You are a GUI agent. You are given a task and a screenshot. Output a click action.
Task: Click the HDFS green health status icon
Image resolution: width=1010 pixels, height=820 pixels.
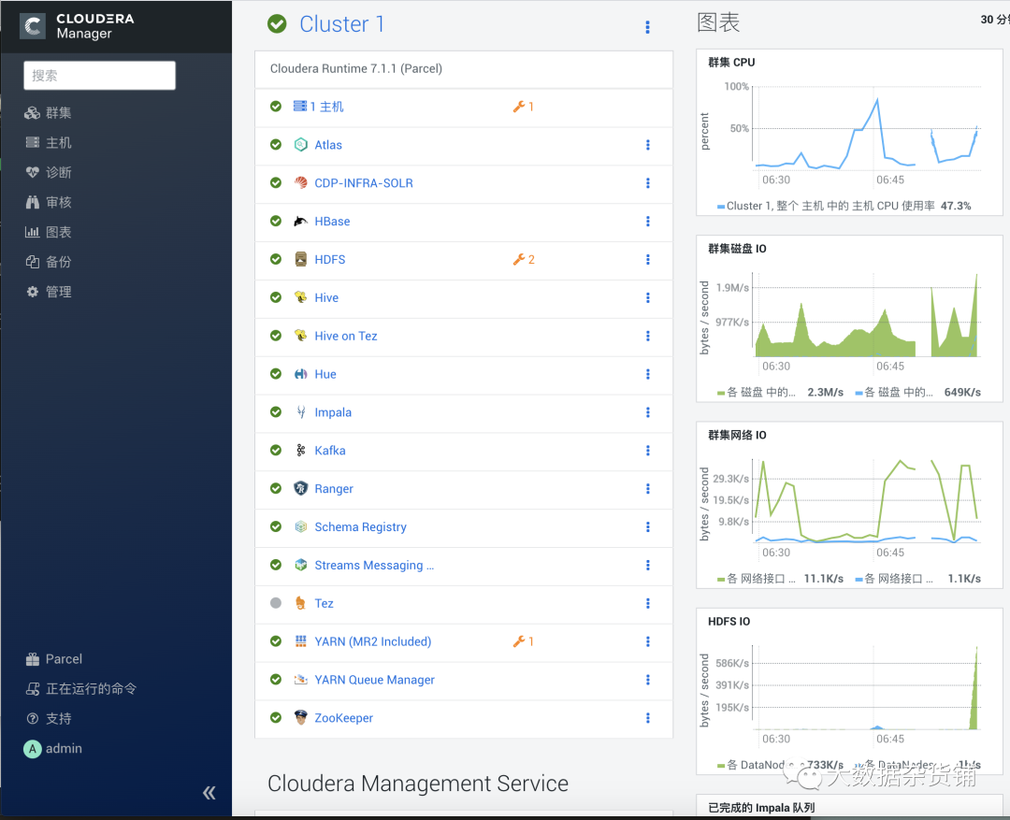pos(276,260)
